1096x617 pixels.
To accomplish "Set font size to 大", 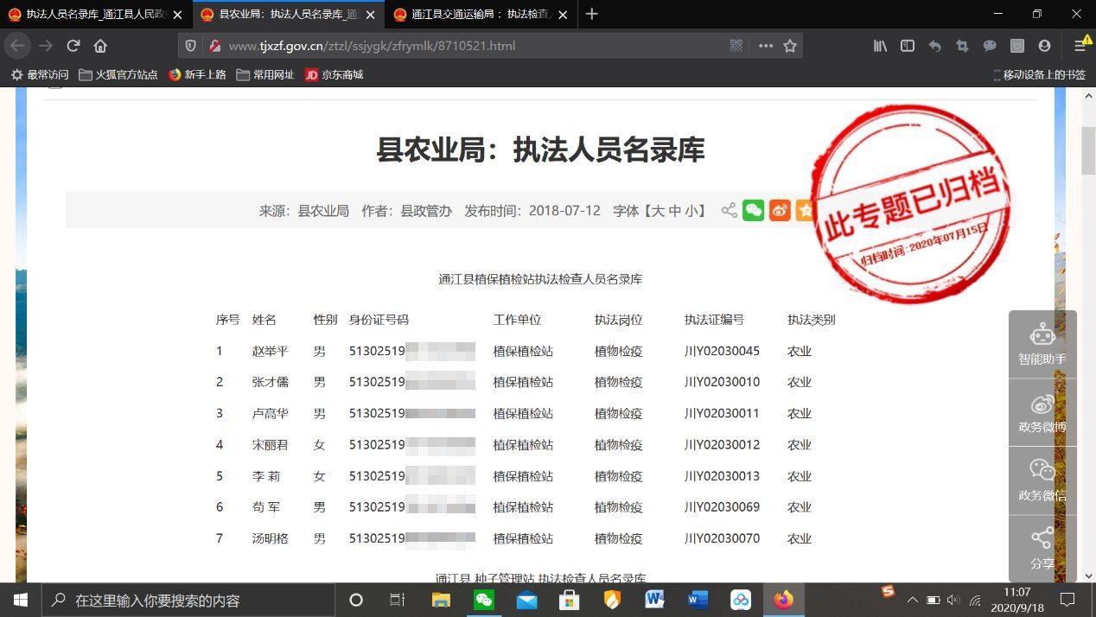I will pos(658,210).
